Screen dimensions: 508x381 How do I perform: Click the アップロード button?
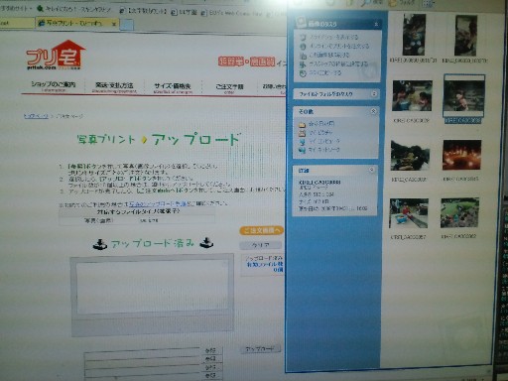click(x=260, y=349)
